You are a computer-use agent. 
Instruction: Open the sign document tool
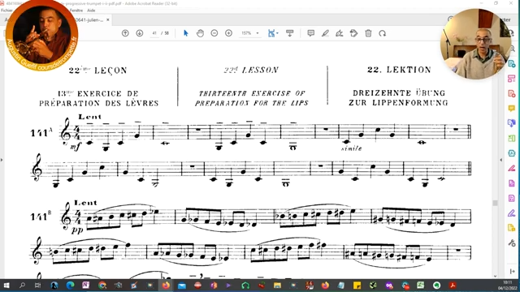[x=340, y=33]
